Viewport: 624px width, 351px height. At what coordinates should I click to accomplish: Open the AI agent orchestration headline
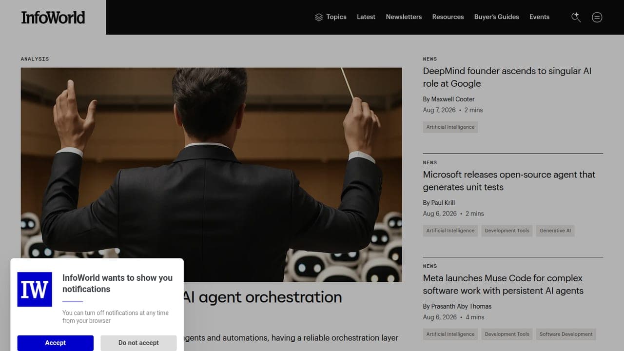click(x=263, y=297)
